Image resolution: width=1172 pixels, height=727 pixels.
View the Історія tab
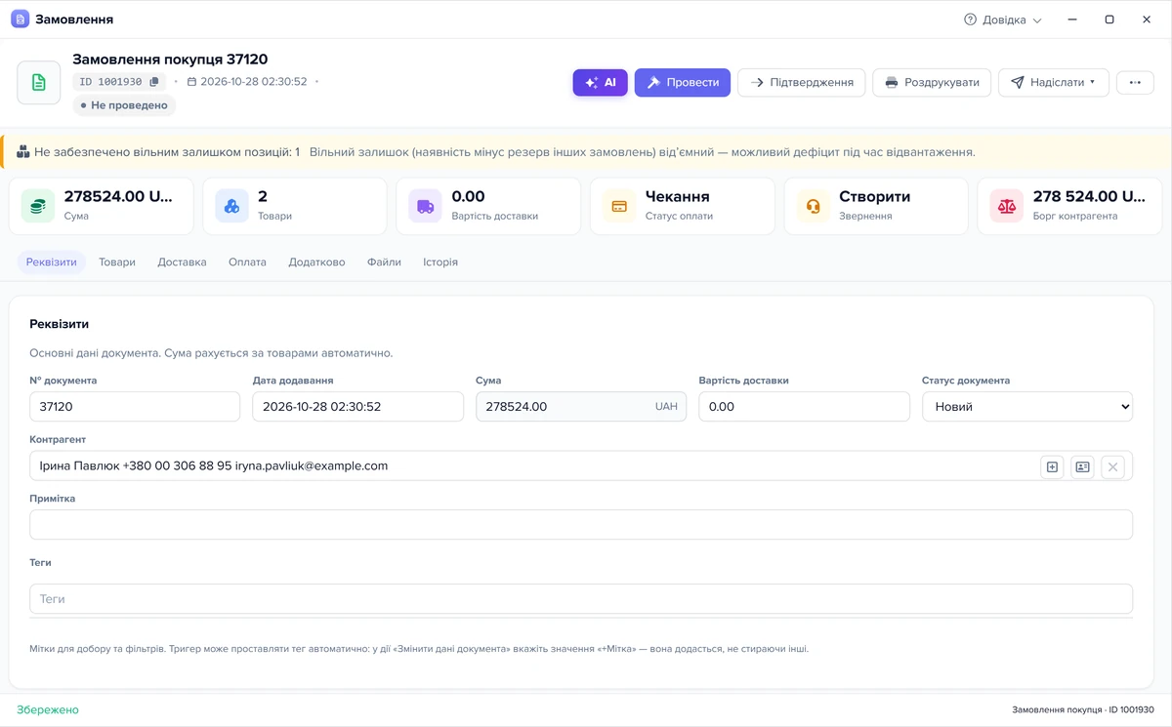tap(440, 263)
